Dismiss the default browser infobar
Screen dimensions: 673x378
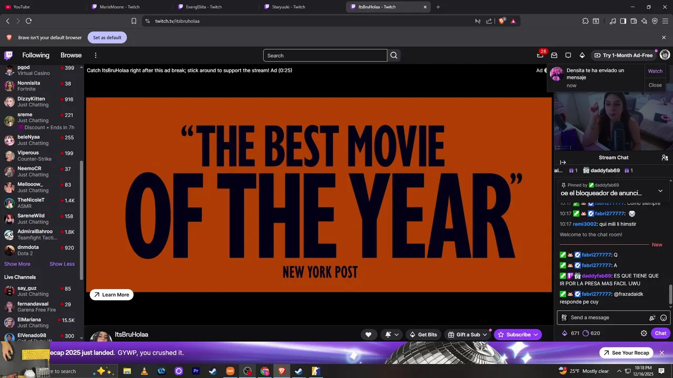pos(664,38)
